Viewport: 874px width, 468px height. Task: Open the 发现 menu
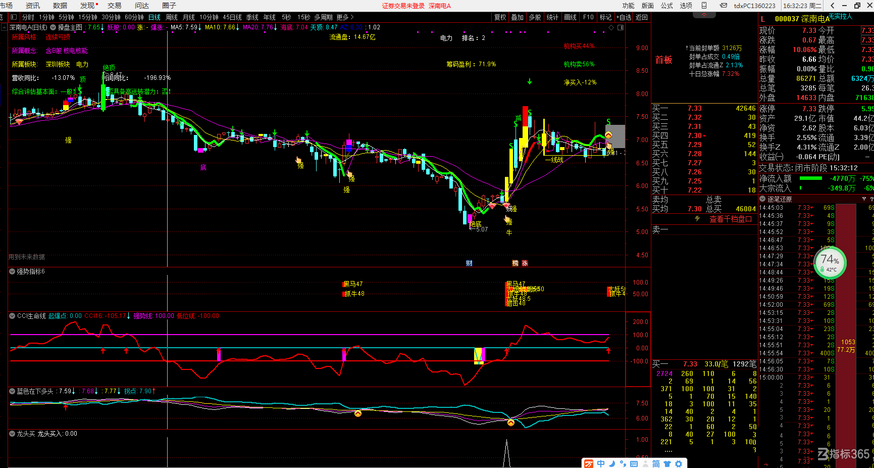tap(87, 6)
